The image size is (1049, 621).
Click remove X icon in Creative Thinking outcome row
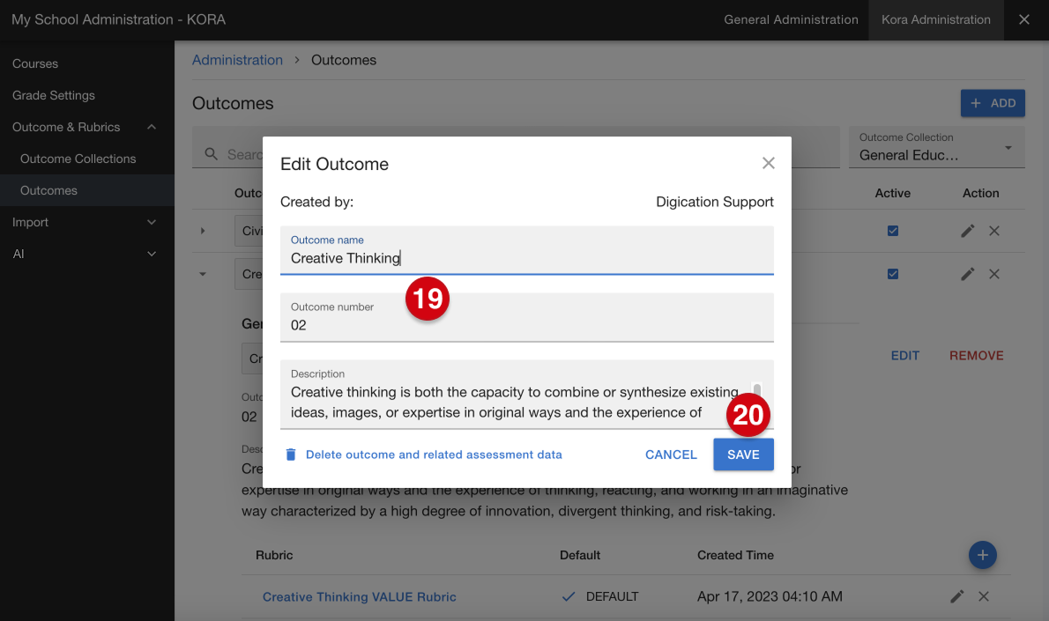[994, 274]
